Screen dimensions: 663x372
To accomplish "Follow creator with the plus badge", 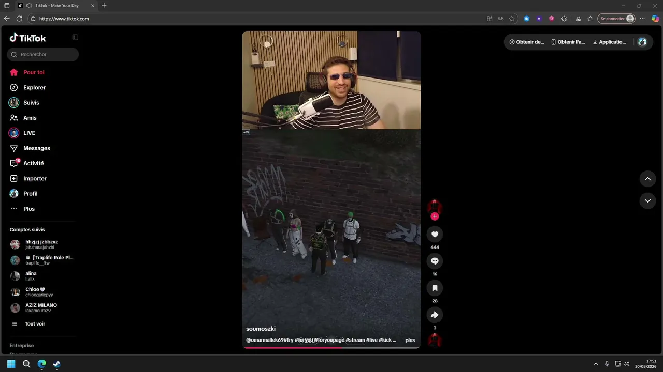I will tap(435, 216).
